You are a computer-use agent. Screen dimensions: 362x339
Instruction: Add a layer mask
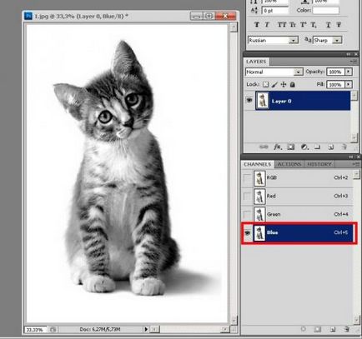pos(291,147)
